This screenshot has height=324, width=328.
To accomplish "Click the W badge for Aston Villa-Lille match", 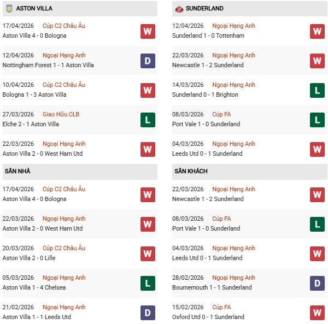I will point(148,254).
